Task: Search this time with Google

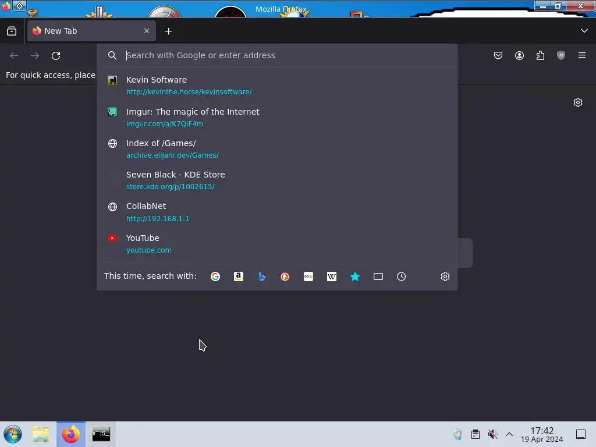Action: click(x=215, y=276)
